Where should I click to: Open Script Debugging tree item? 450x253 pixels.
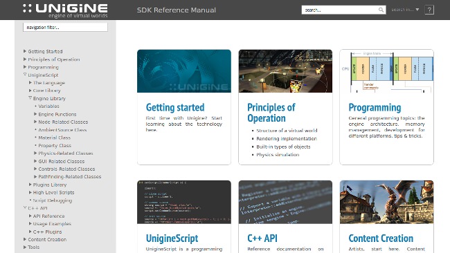[53, 200]
